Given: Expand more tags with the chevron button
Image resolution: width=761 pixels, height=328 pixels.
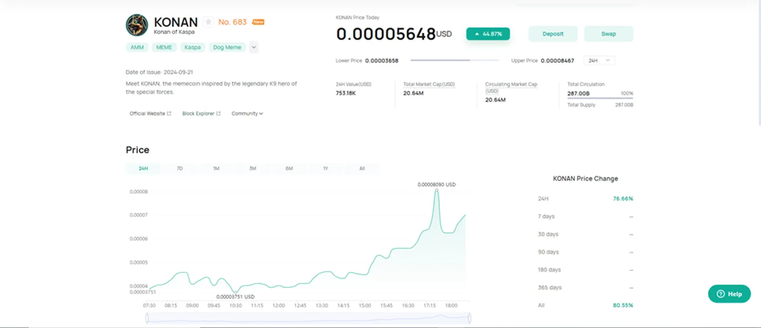Looking at the screenshot, I should [254, 47].
